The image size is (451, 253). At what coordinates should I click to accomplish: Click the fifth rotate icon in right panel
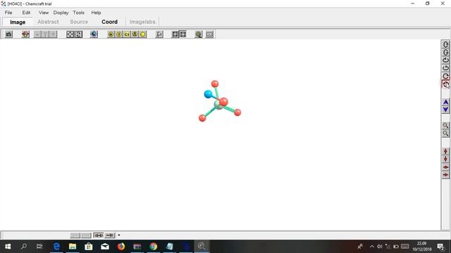(445, 77)
